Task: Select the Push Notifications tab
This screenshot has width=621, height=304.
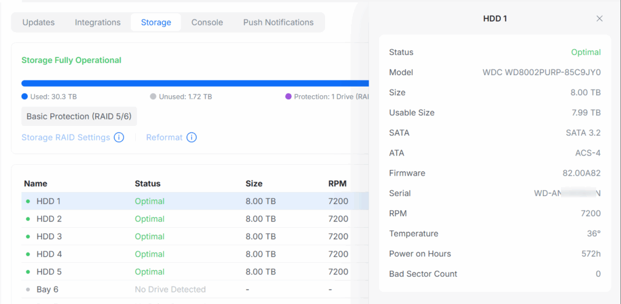Action: pyautogui.click(x=278, y=22)
